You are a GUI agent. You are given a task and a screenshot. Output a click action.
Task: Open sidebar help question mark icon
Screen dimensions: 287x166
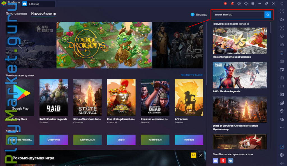tap(282, 147)
